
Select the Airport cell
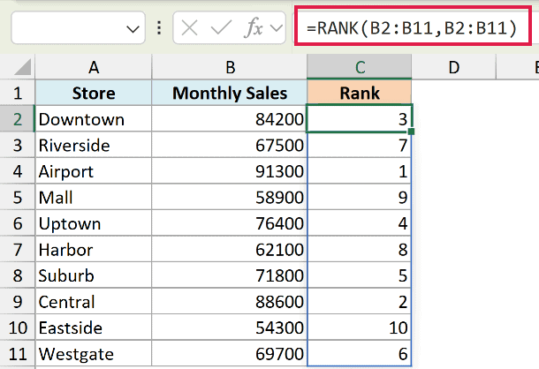click(94, 171)
